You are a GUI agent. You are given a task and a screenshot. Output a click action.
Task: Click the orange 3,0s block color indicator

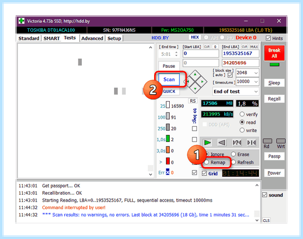pos(168,150)
